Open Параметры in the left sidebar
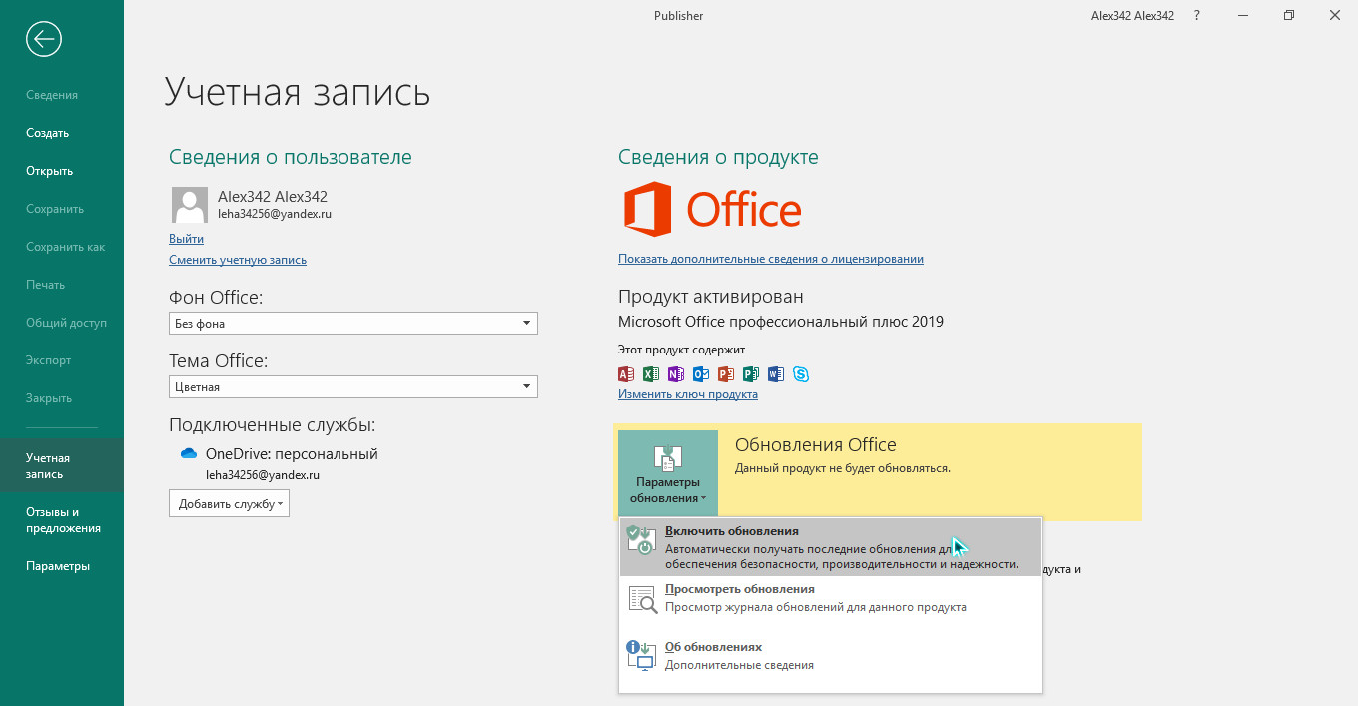The height and width of the screenshot is (706, 1358). 58,566
